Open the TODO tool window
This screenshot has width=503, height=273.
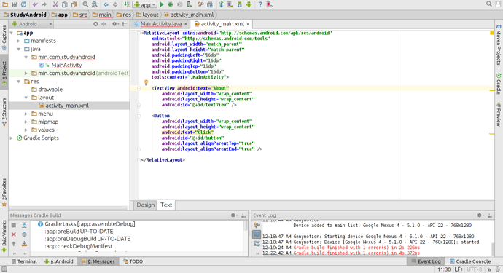pos(133,261)
